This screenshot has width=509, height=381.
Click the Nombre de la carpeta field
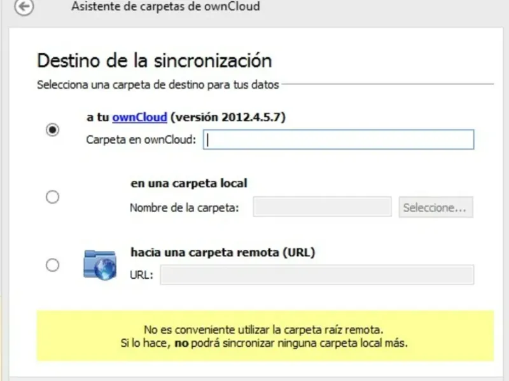[x=323, y=207]
